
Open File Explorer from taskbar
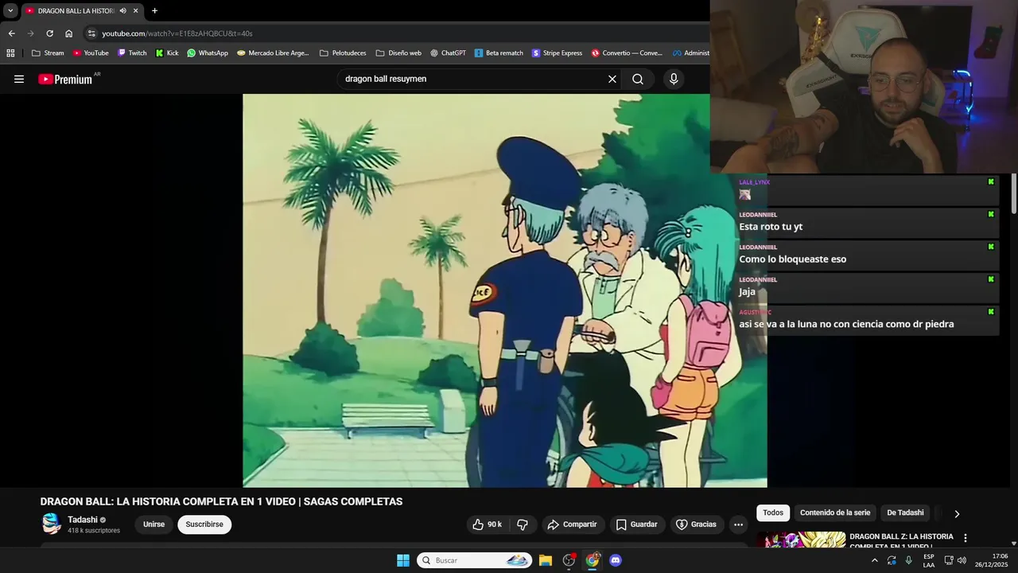coord(546,560)
